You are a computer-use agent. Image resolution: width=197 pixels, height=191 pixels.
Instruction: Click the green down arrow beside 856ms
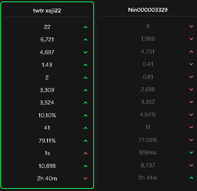[x=191, y=153]
